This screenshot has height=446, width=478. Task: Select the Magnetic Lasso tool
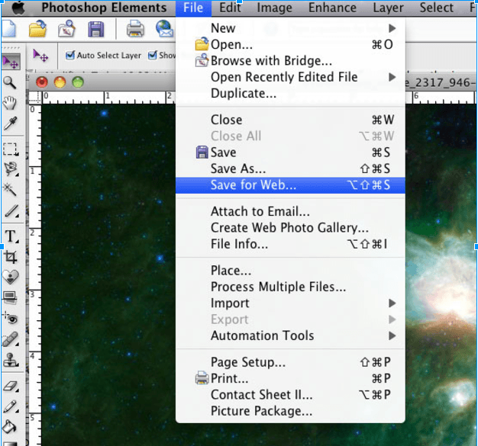[11, 169]
